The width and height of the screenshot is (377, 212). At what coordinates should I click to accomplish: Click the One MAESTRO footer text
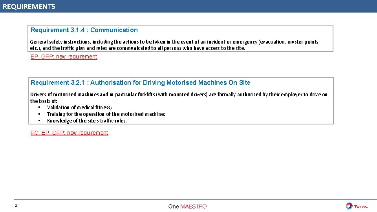187,207
